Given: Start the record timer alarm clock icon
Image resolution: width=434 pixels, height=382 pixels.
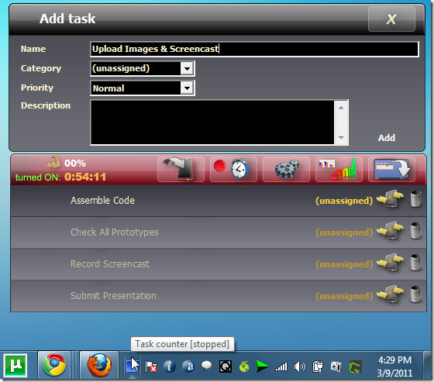Looking at the screenshot, I should pyautogui.click(x=233, y=169).
